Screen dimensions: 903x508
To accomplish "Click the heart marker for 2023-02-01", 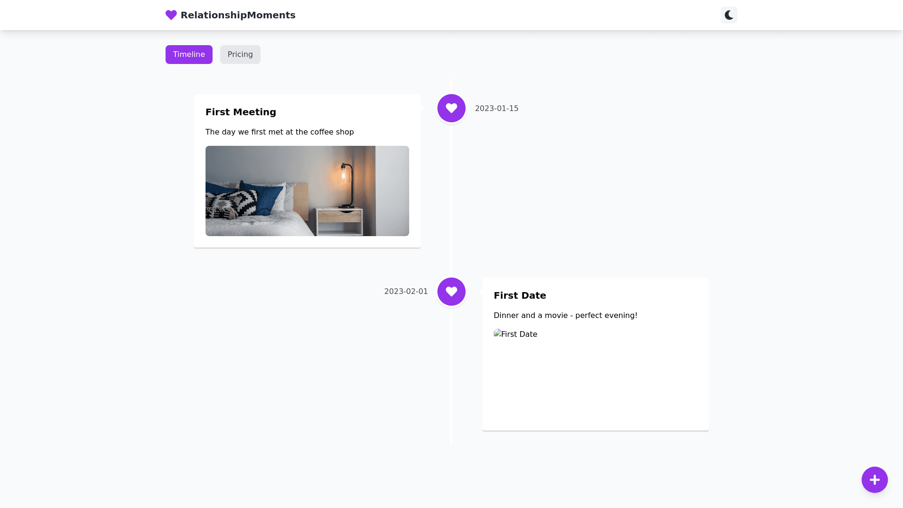I will point(451,292).
